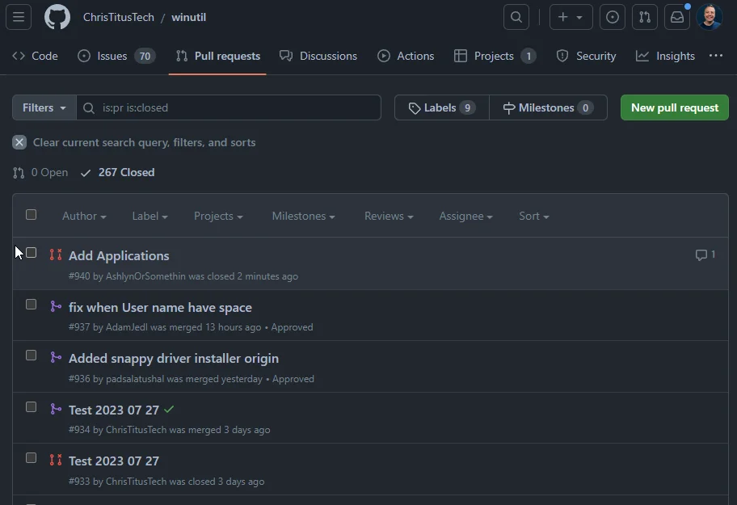This screenshot has width=737, height=505.
Task: Switch to the Code tab
Action: click(x=36, y=56)
